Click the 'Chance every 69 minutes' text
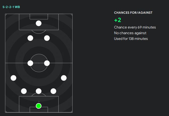Image resolution: width=169 pixels, height=116 pixels. pyautogui.click(x=135, y=27)
